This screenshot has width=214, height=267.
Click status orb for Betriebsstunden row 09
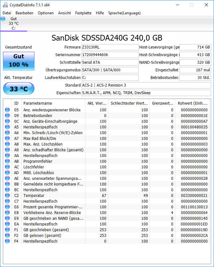click(x=7, y=116)
